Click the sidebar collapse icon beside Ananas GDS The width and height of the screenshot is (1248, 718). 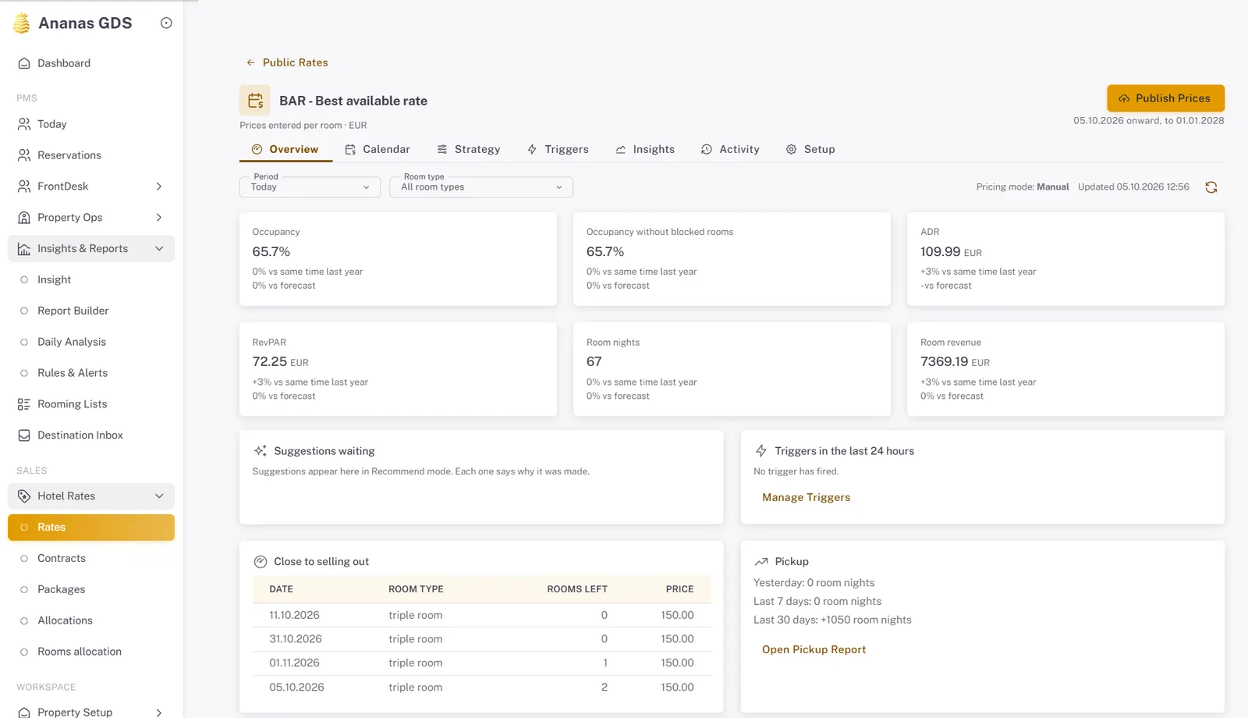tap(166, 23)
